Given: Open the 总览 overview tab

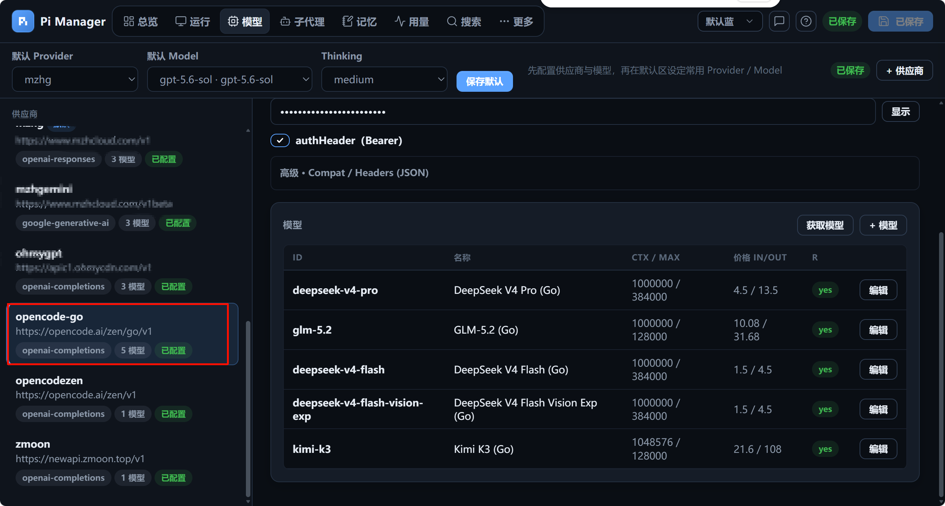Looking at the screenshot, I should tap(141, 22).
